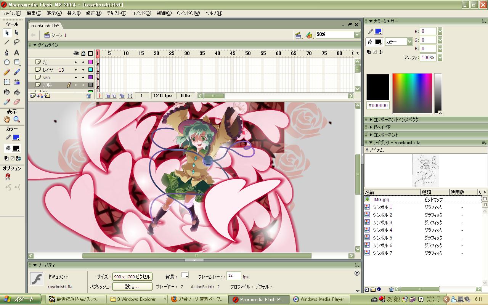Open the stage zoom 50% dropdown

click(x=357, y=34)
